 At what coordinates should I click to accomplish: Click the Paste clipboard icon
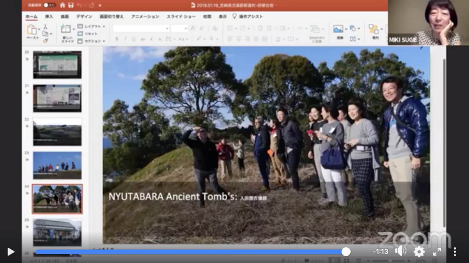coord(32,29)
